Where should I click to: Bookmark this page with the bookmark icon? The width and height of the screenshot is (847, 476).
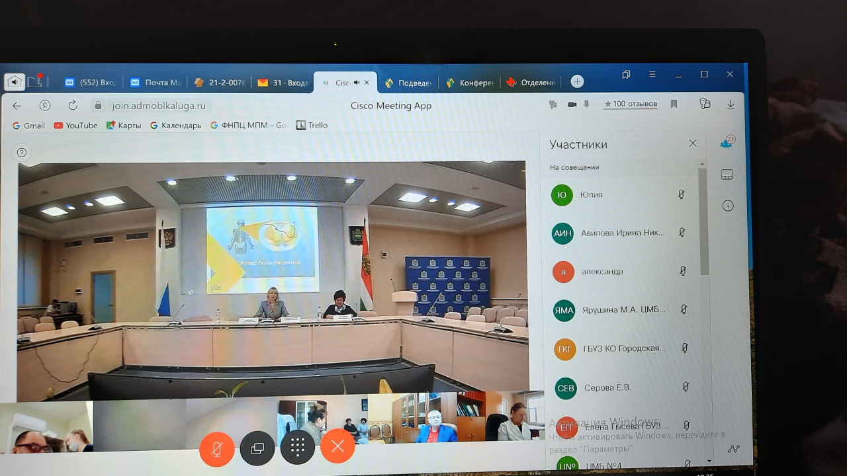click(x=674, y=104)
